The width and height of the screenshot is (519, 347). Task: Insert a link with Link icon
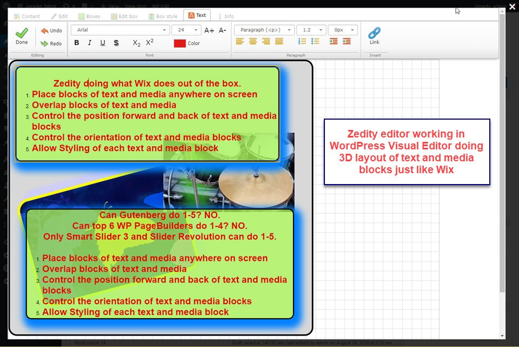pos(374,36)
